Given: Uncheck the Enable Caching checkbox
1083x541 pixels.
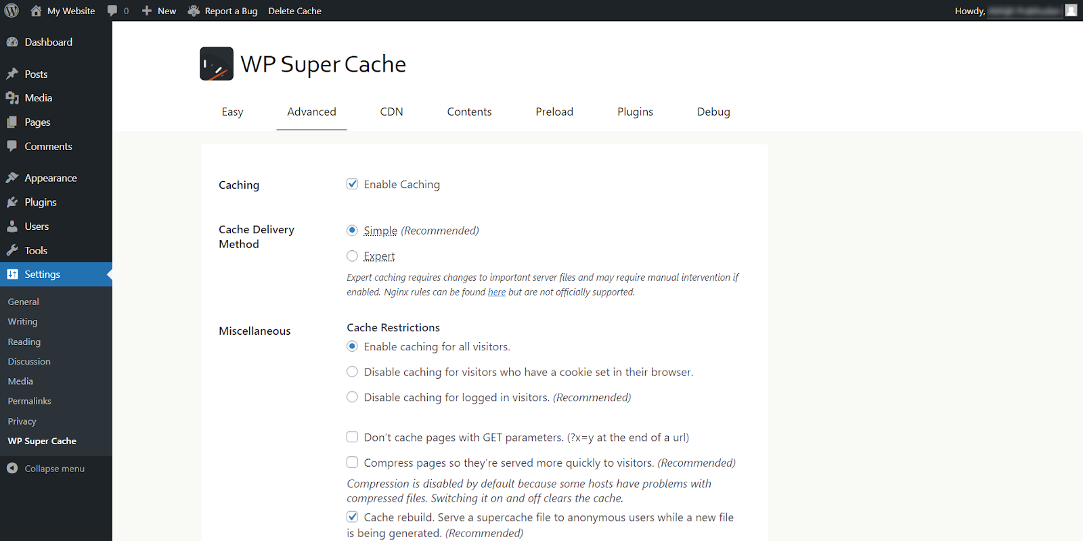Looking at the screenshot, I should click(x=352, y=184).
